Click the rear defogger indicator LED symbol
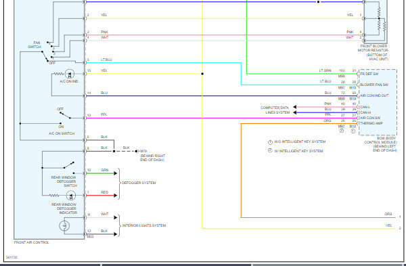This screenshot has width=406, height=266. (71, 196)
